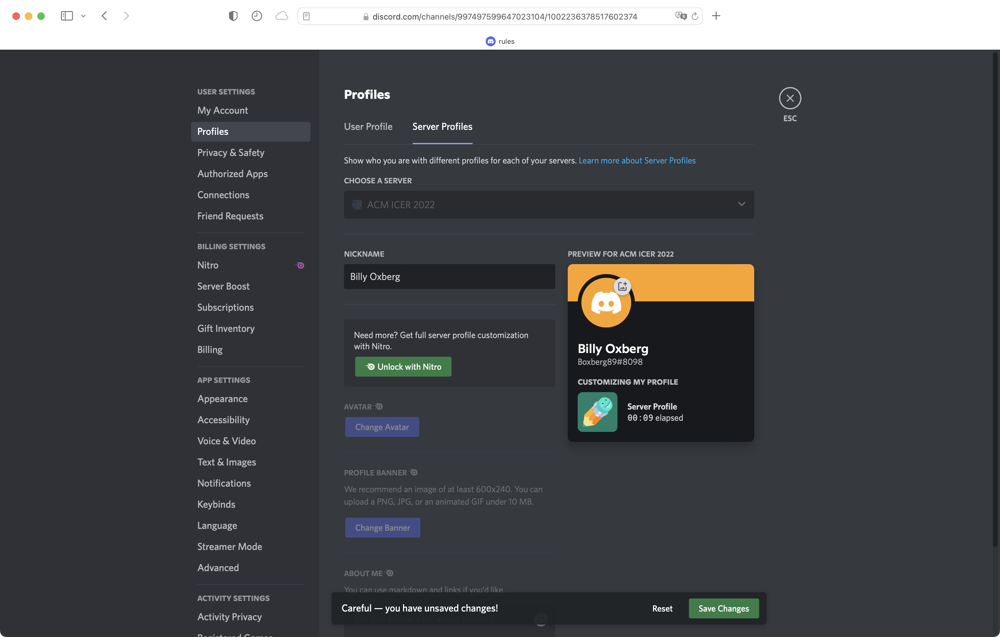Open Server Boost settings
The image size is (1000, 637).
(x=250, y=286)
